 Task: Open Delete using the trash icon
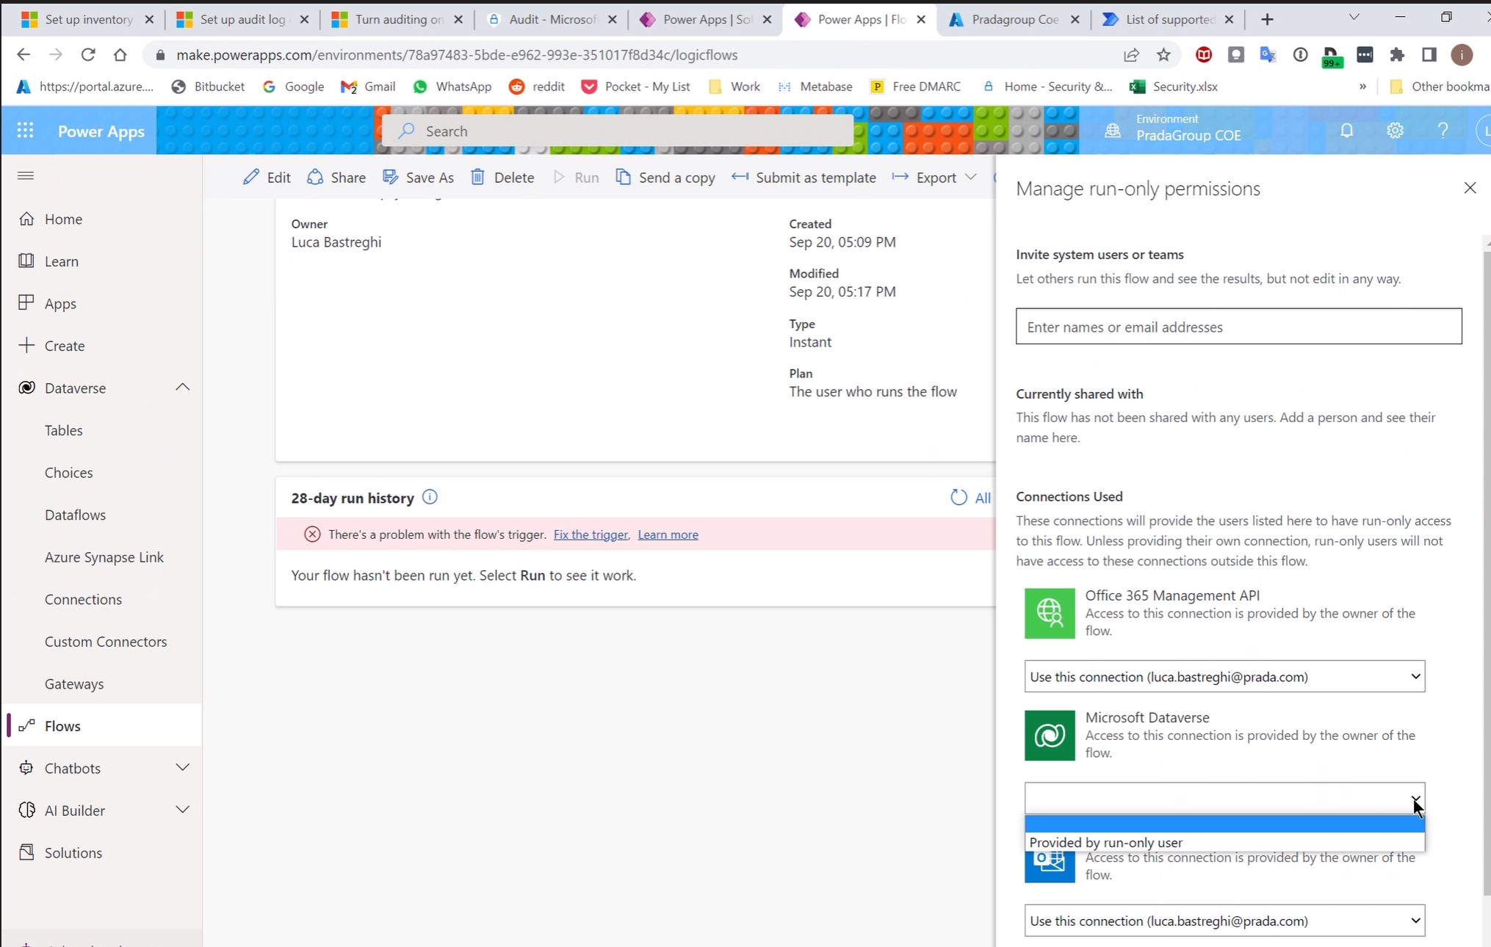(478, 177)
